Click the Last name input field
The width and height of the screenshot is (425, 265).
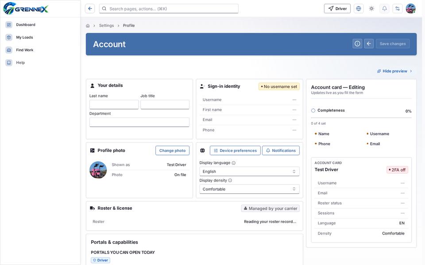[x=114, y=104]
